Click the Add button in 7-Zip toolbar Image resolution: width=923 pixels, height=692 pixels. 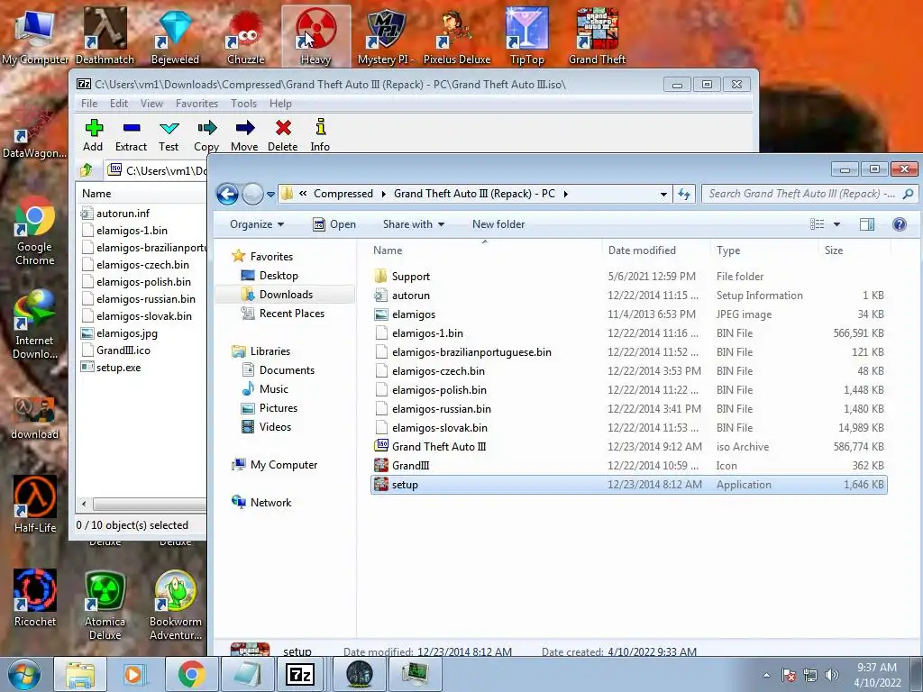[x=93, y=135]
